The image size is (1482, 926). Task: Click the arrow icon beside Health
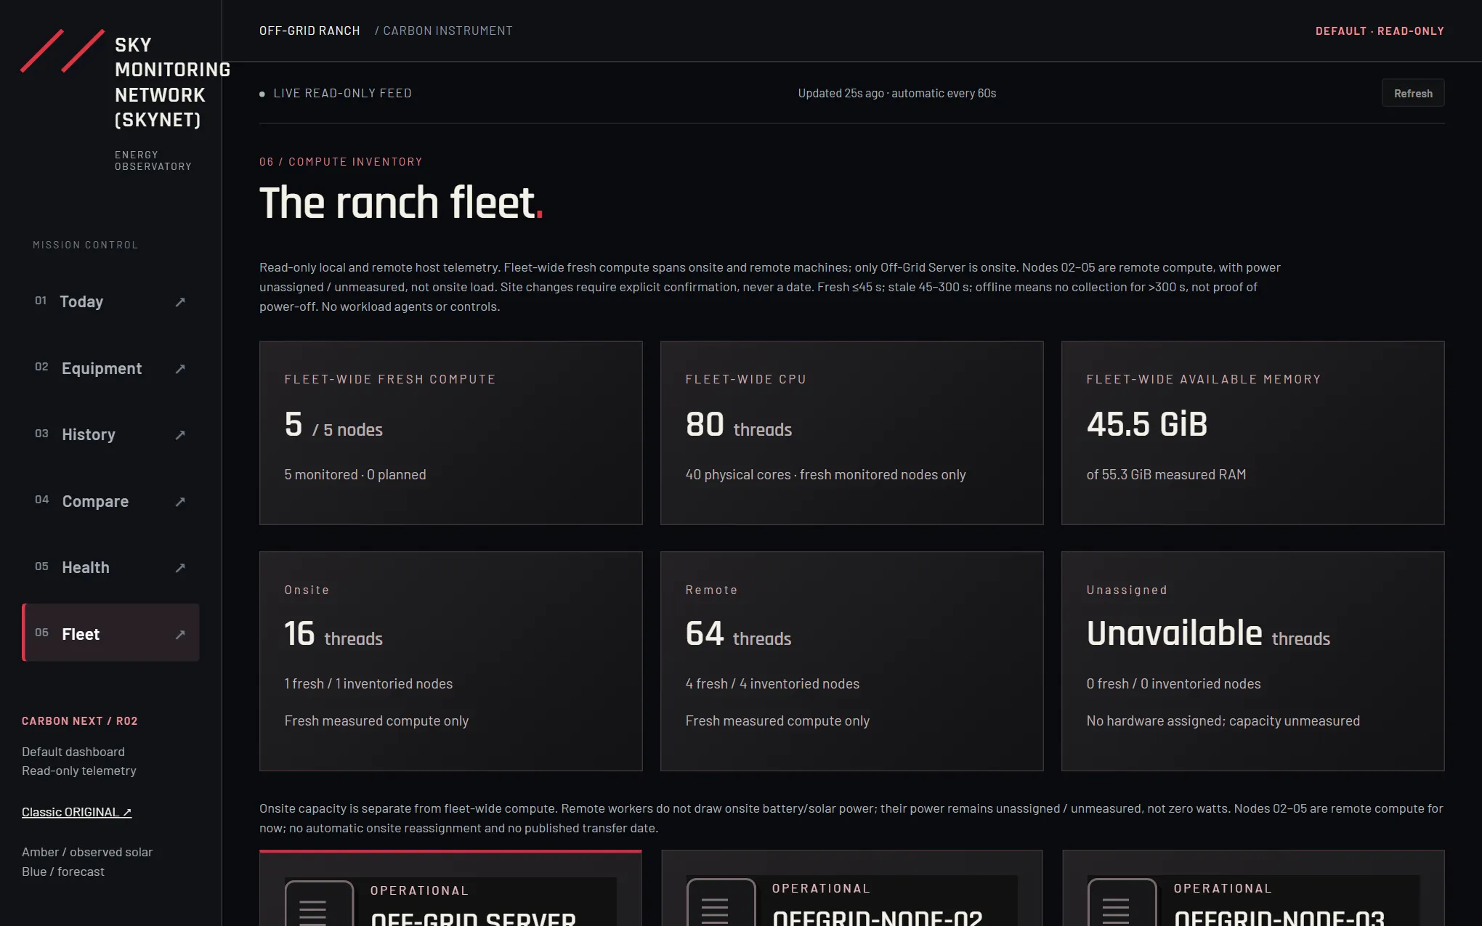coord(180,568)
